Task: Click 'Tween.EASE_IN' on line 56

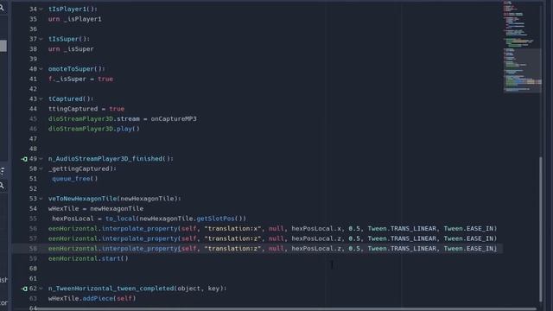Action: [468, 228]
